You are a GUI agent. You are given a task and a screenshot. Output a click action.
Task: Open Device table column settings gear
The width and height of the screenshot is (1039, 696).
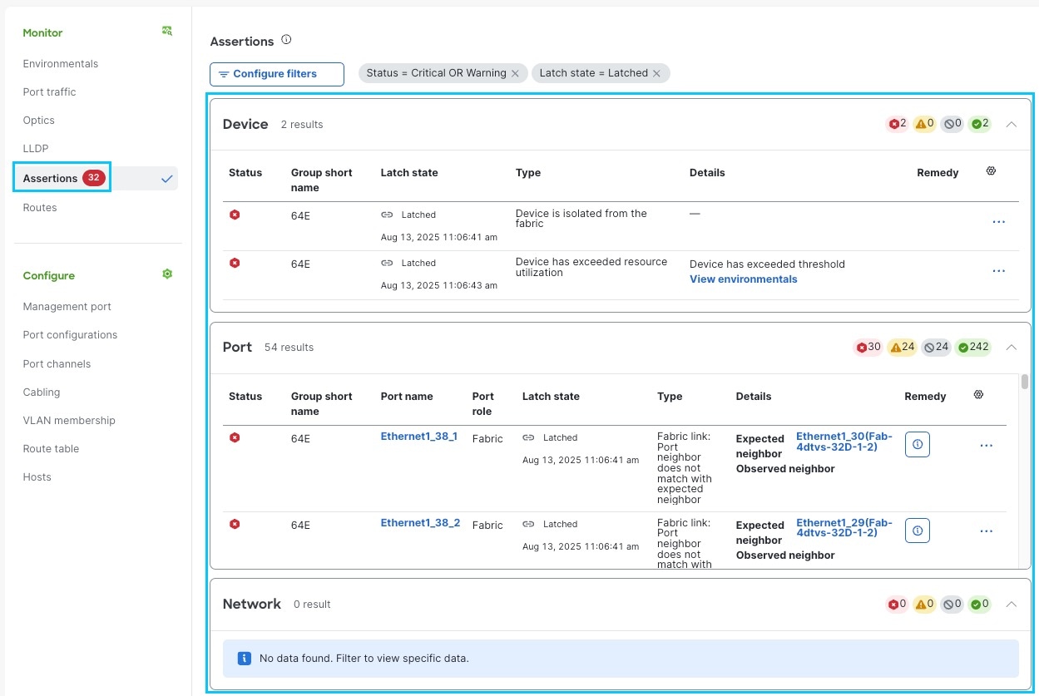991,171
